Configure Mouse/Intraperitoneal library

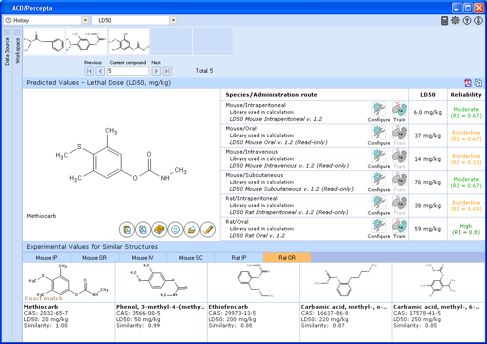(378, 109)
